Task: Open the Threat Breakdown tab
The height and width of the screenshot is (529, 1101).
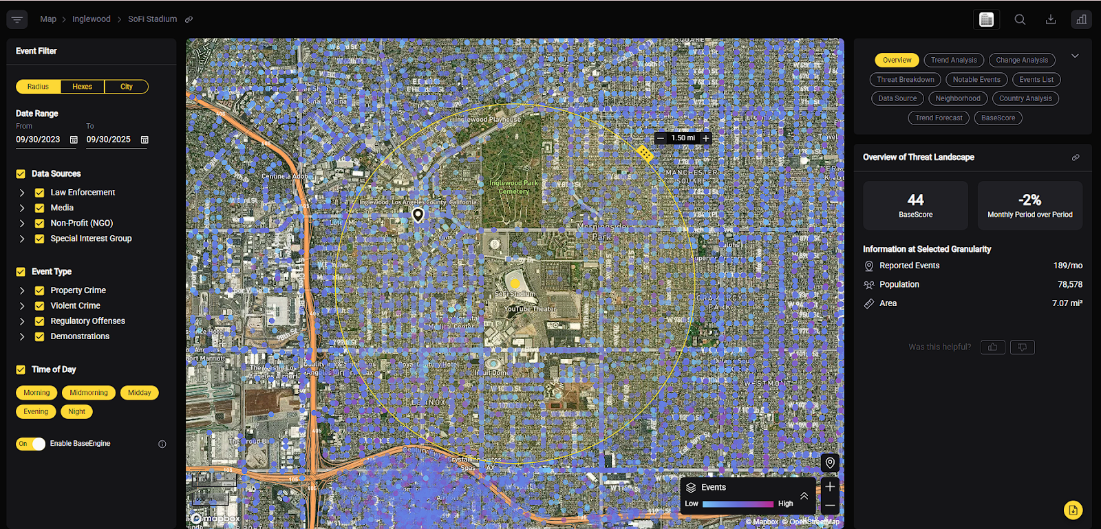Action: pos(906,80)
